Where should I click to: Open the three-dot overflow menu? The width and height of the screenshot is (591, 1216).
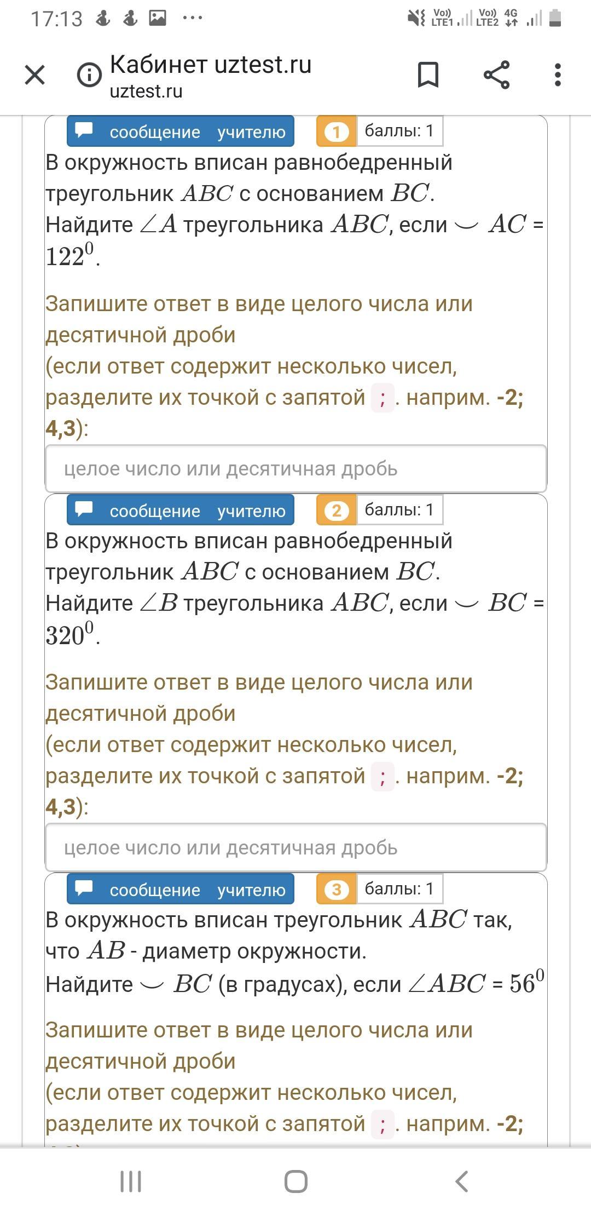[x=558, y=75]
